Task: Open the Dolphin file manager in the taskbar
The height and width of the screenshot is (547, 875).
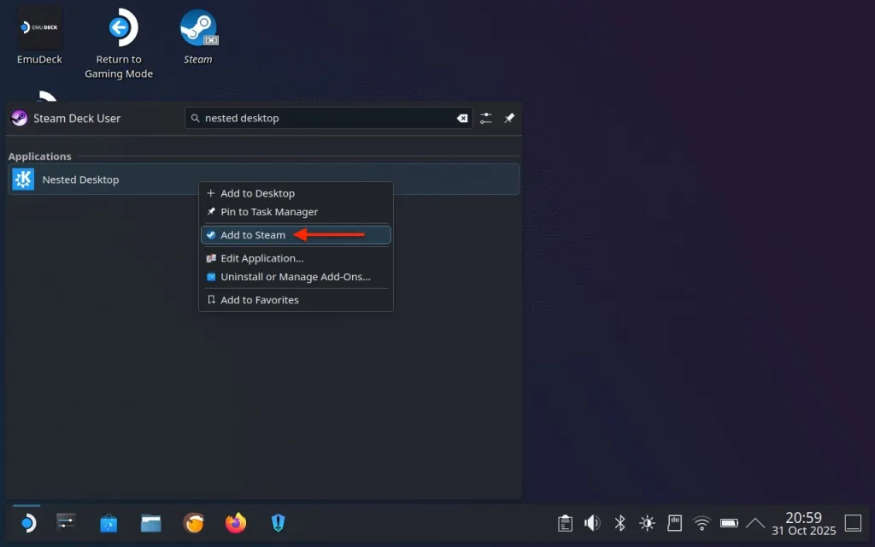Action: click(x=151, y=522)
